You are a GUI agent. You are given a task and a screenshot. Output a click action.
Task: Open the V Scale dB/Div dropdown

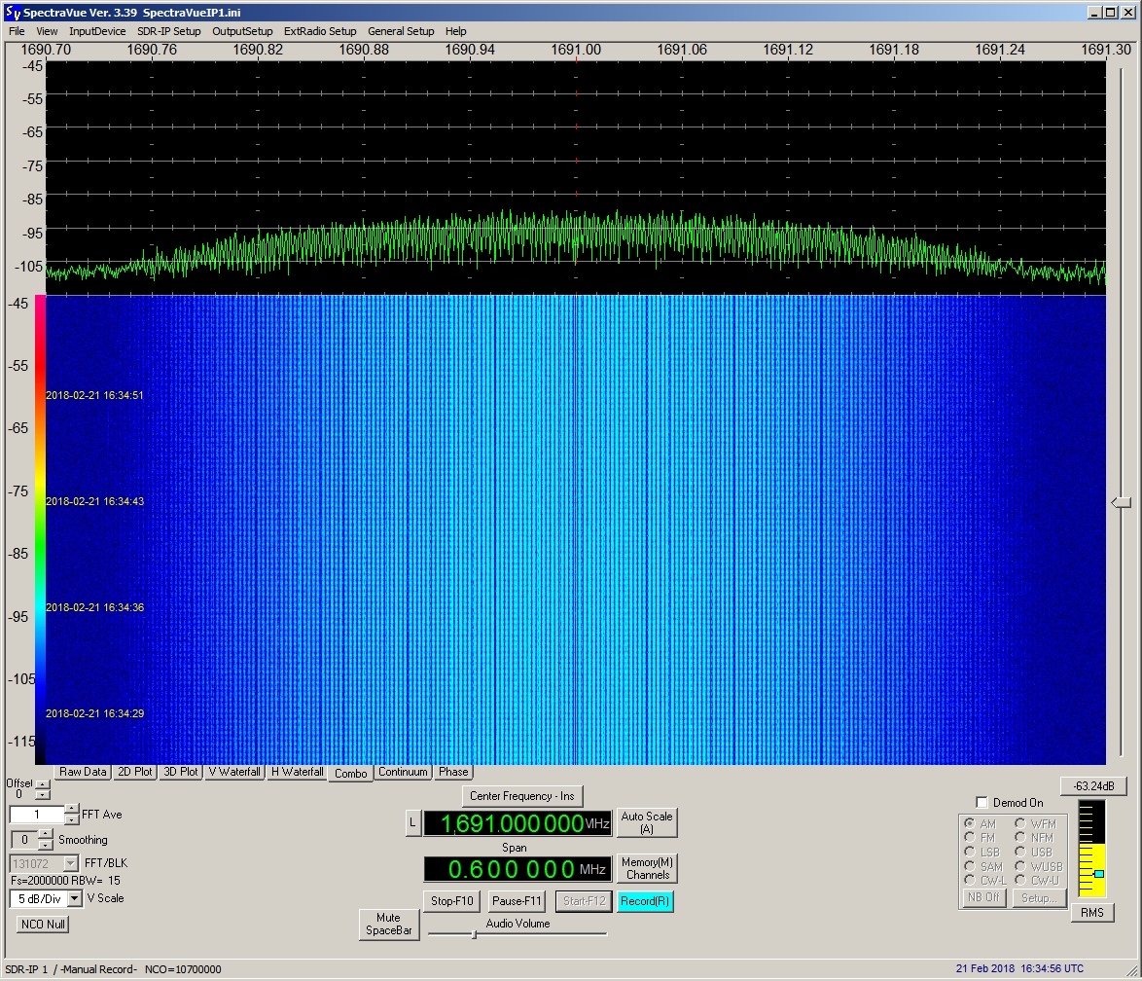75,898
